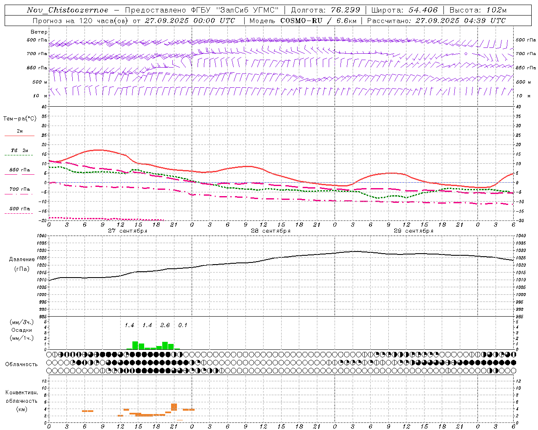Click '850 гПа' in the temperature legend
538x430 pixels.
[20, 170]
